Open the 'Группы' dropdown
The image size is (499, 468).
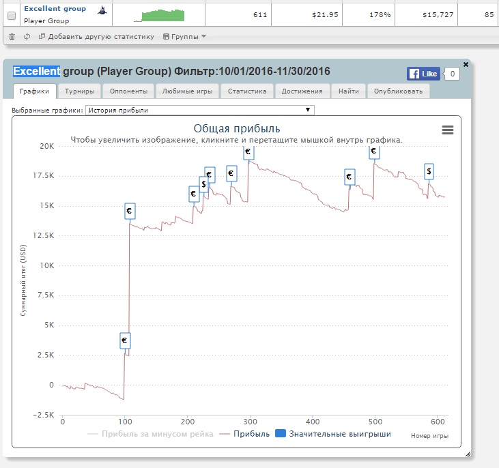click(184, 37)
